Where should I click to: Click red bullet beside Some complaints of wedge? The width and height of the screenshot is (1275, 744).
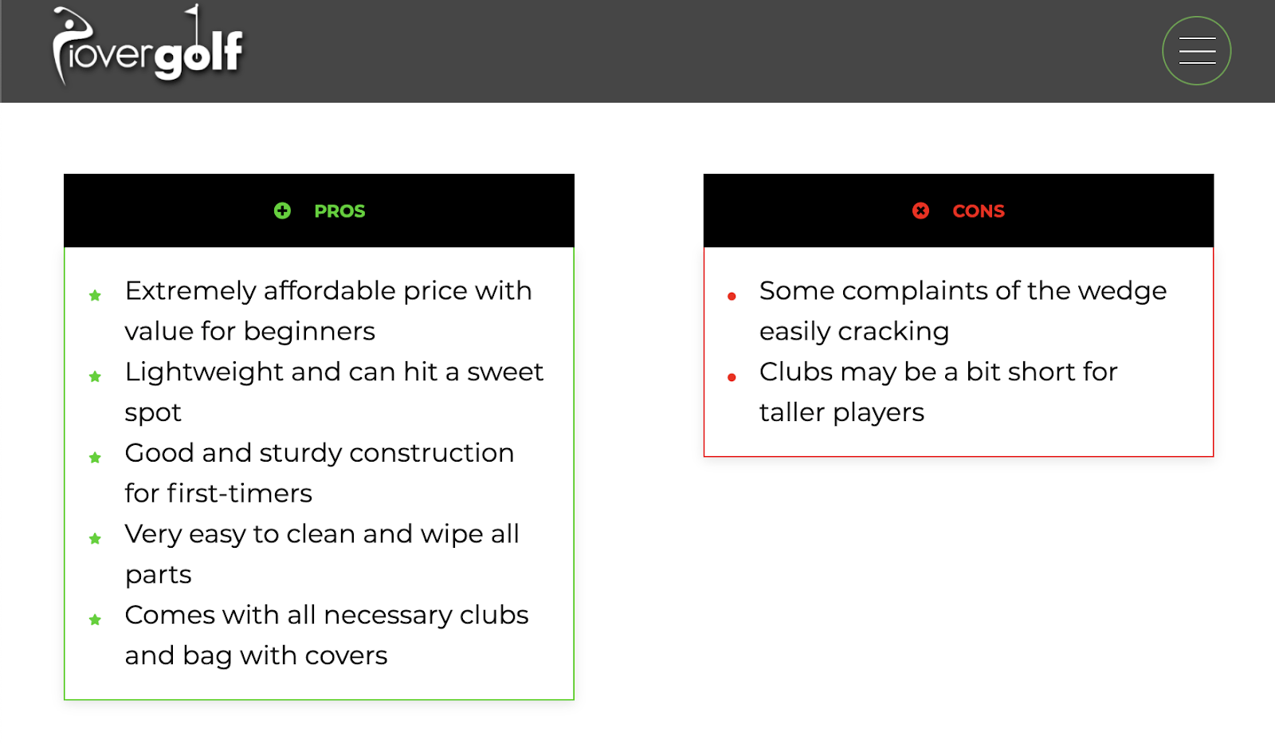(x=732, y=297)
